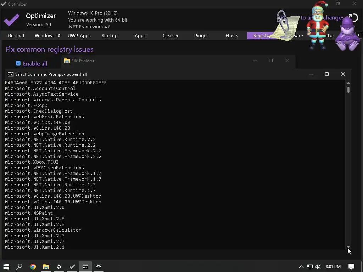This screenshot has width=363, height=272.
Task: Maximize the Command Prompt window
Action: coord(326,74)
